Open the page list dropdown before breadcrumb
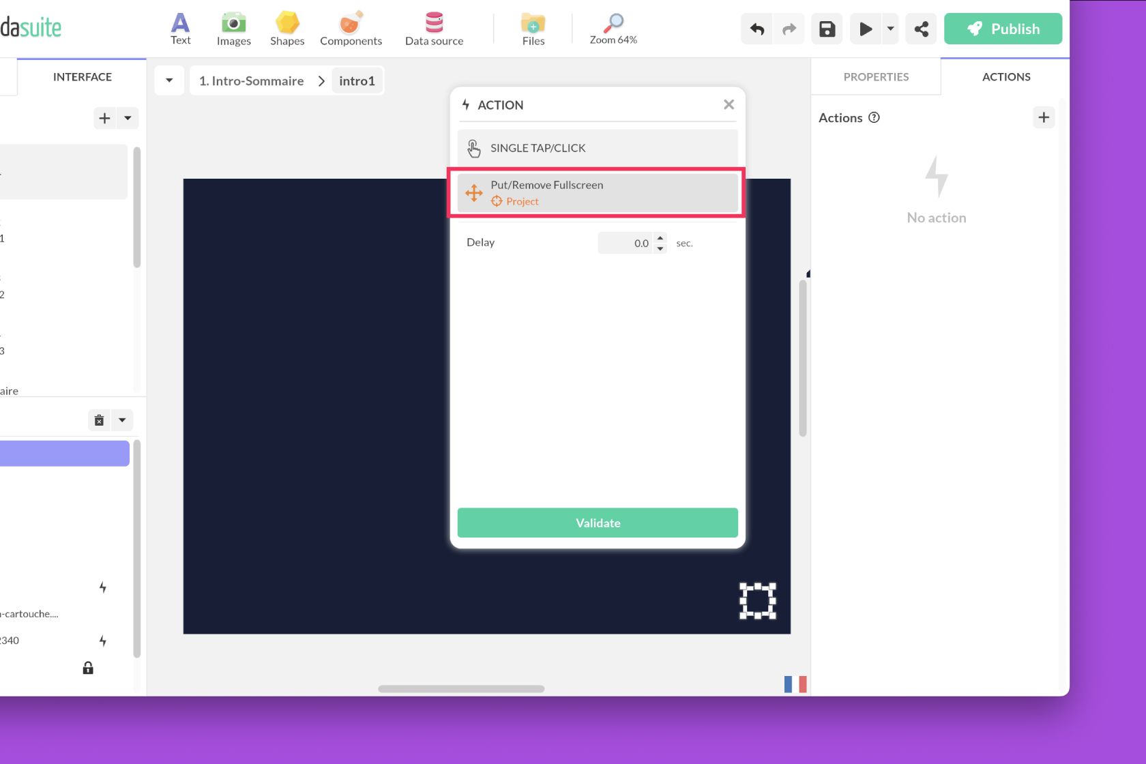1146x764 pixels. pos(169,80)
